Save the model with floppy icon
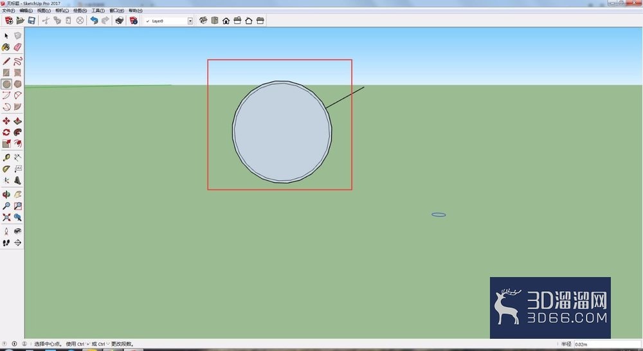 coord(32,21)
